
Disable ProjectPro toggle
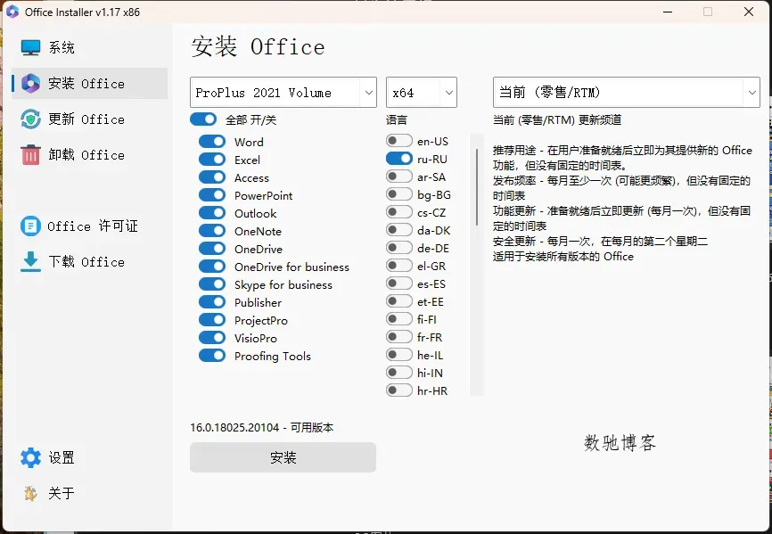[212, 320]
